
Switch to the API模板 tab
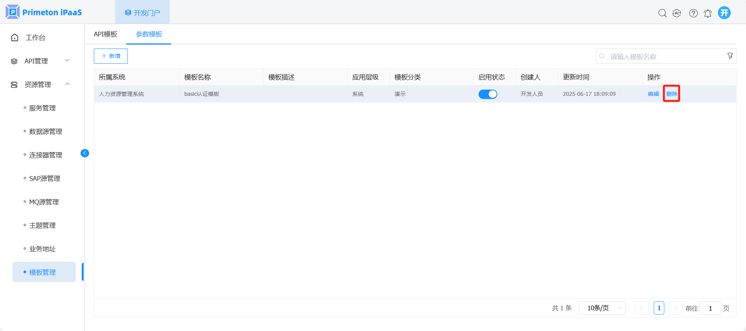(x=106, y=34)
